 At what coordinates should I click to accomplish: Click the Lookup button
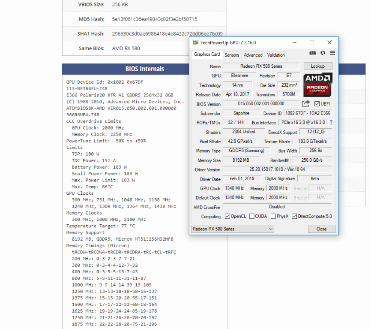pyautogui.click(x=318, y=66)
